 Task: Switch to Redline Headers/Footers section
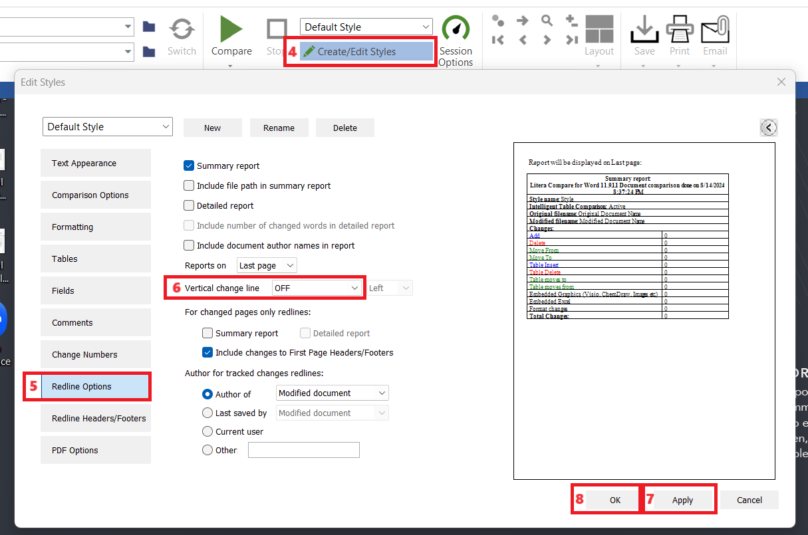pos(95,418)
